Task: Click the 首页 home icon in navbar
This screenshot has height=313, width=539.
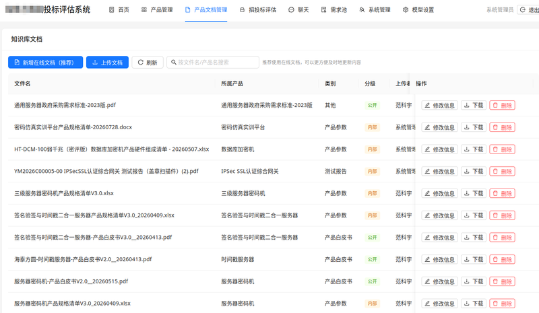Action: [x=111, y=10]
